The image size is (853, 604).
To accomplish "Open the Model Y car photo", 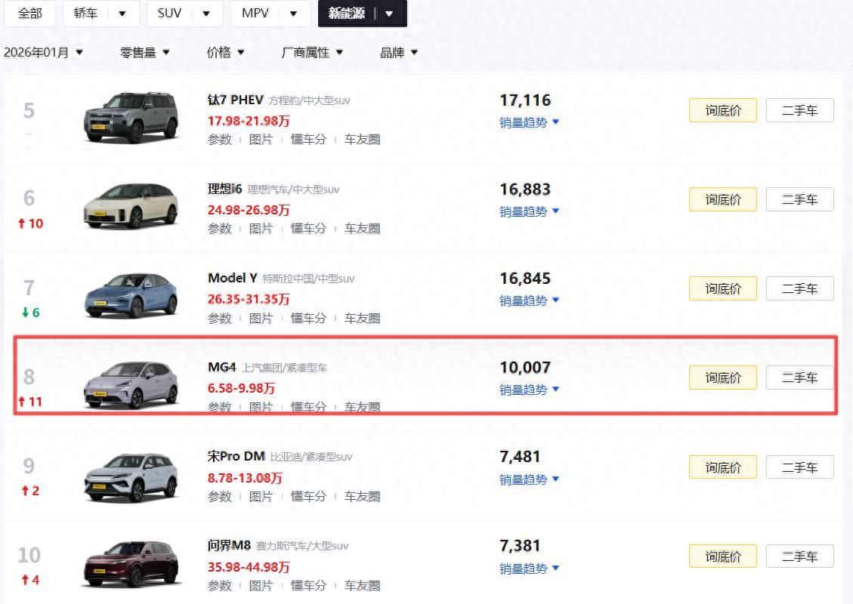I will click(131, 294).
